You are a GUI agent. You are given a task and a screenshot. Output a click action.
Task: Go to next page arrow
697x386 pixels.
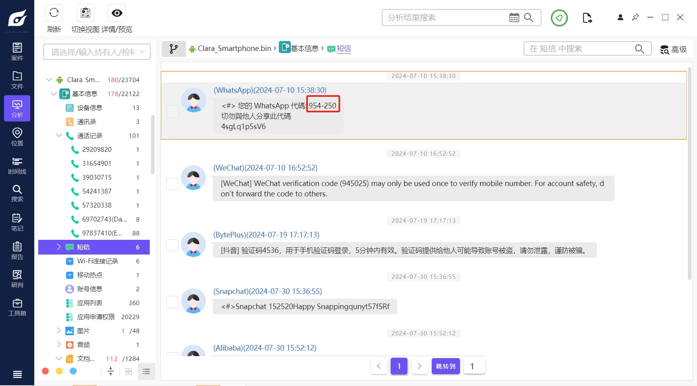click(x=419, y=366)
